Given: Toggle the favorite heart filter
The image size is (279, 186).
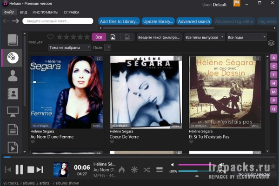Looking at the screenshot, I should (x=51, y=37).
